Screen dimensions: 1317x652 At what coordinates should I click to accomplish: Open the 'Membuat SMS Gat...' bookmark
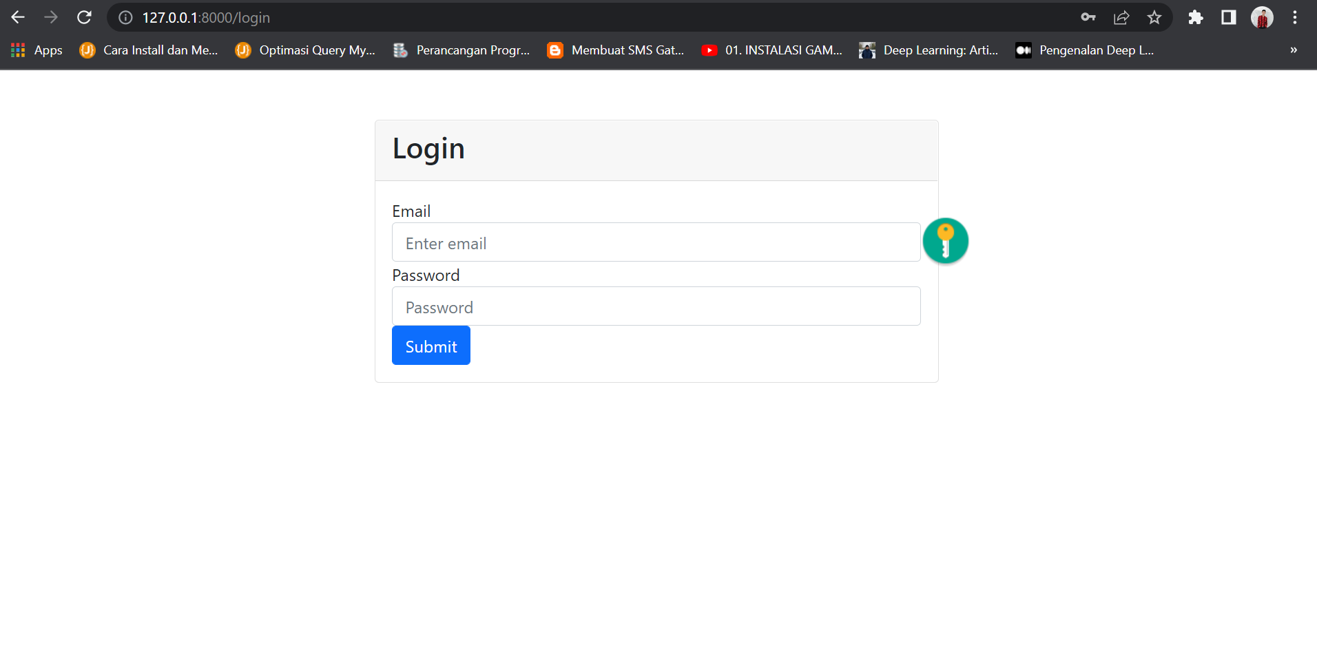point(616,50)
